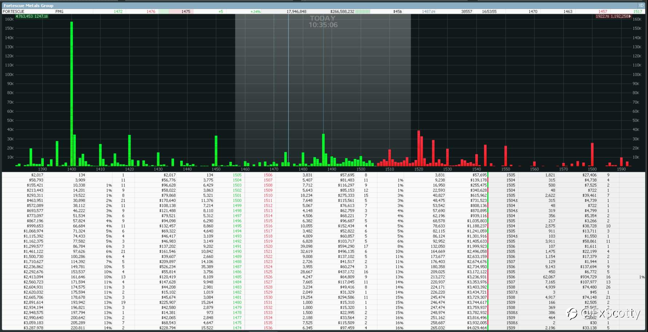Click the red ask price 1476 in quote bar
The height and width of the screenshot is (332, 648).
151,12
